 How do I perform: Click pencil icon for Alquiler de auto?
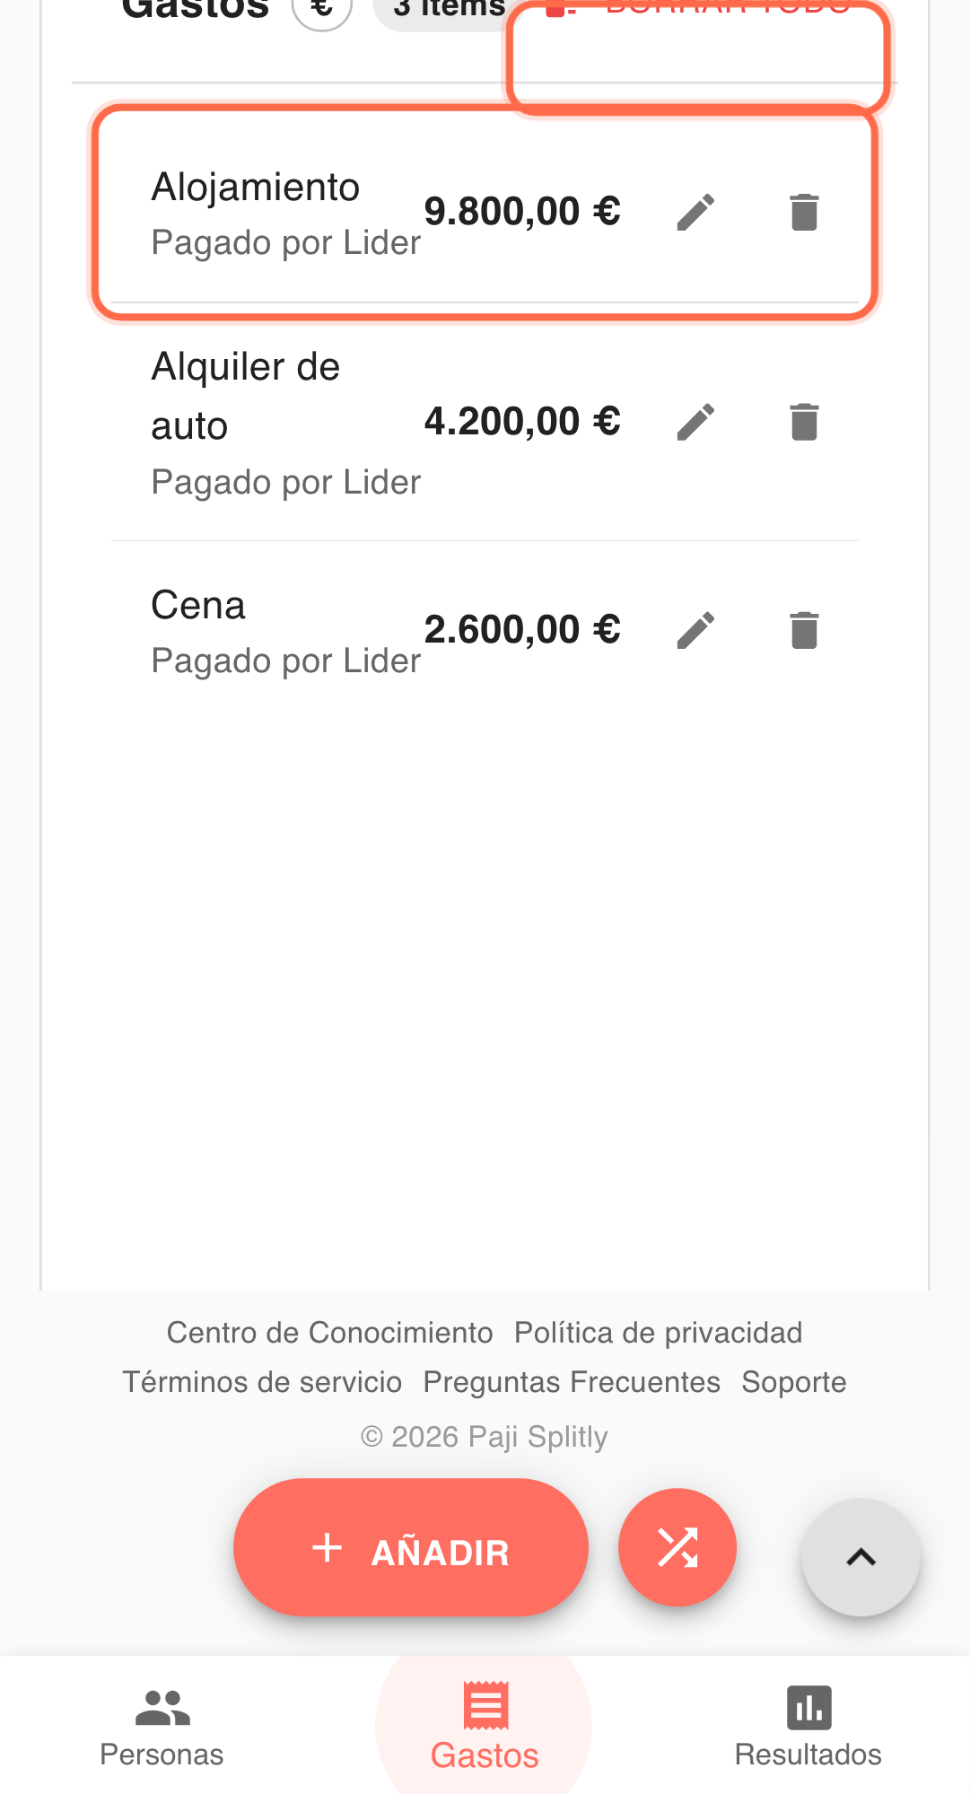click(695, 422)
